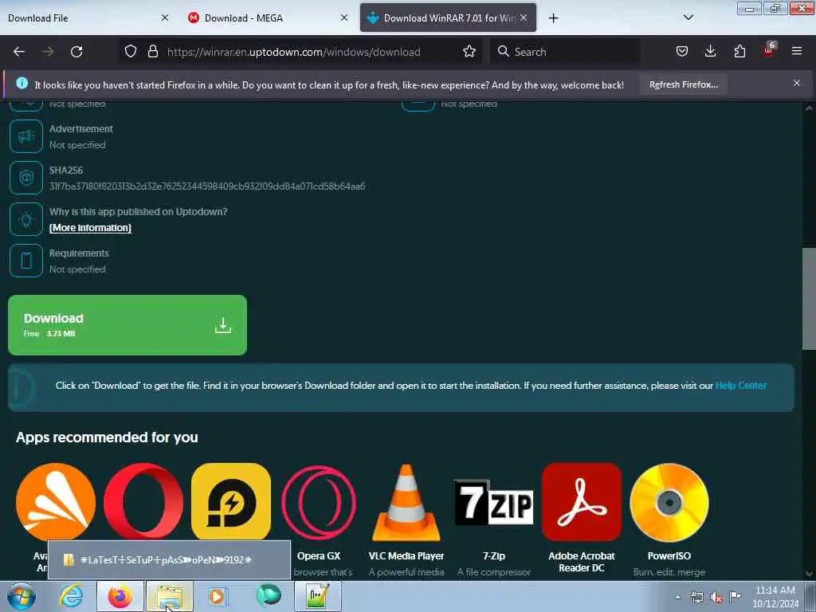Click the Windows Explorer taskbar icon
Screen dimensions: 816x612
[x=170, y=596]
